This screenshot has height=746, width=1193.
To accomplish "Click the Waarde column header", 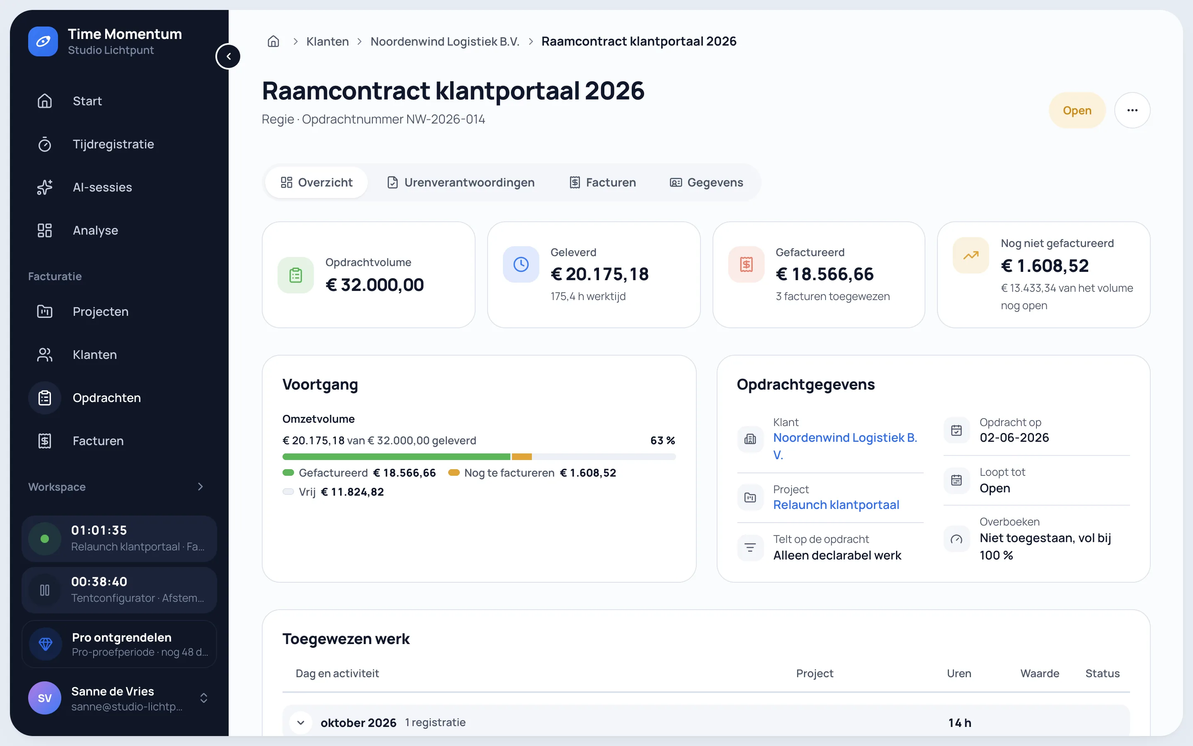I will (x=1040, y=673).
